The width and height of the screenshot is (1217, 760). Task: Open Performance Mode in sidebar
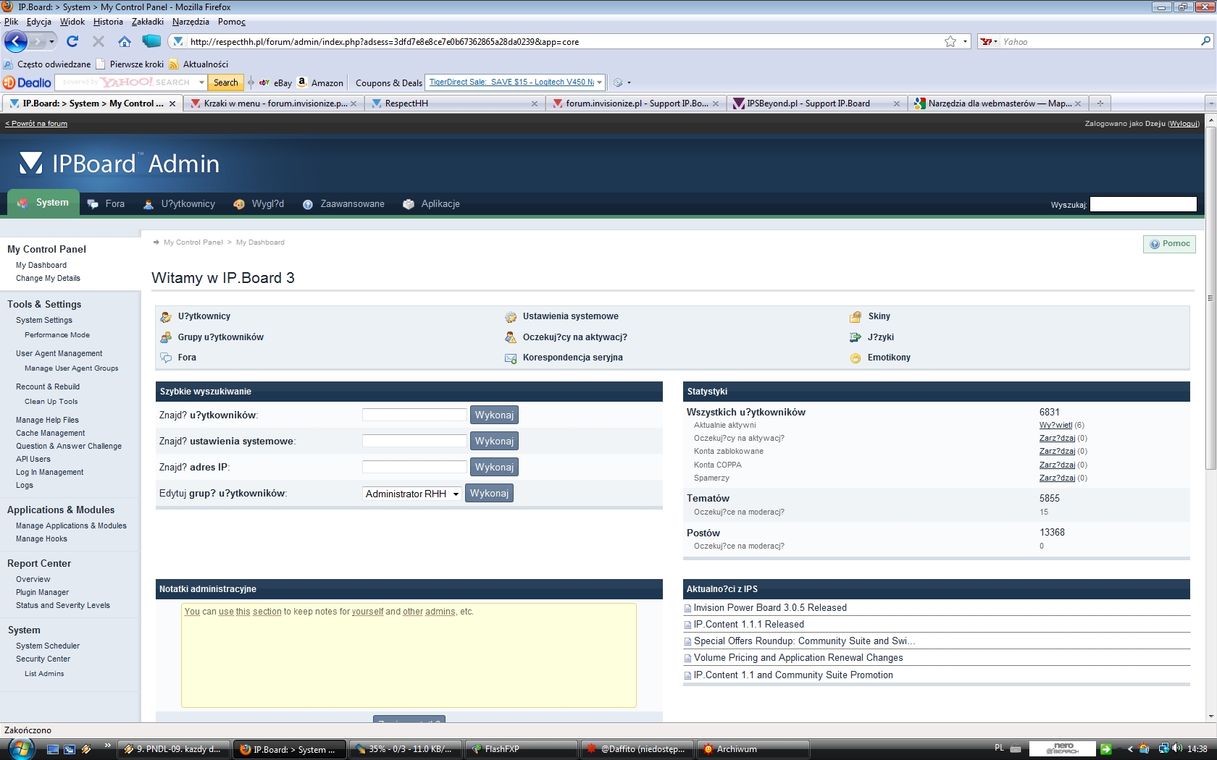tap(57, 335)
